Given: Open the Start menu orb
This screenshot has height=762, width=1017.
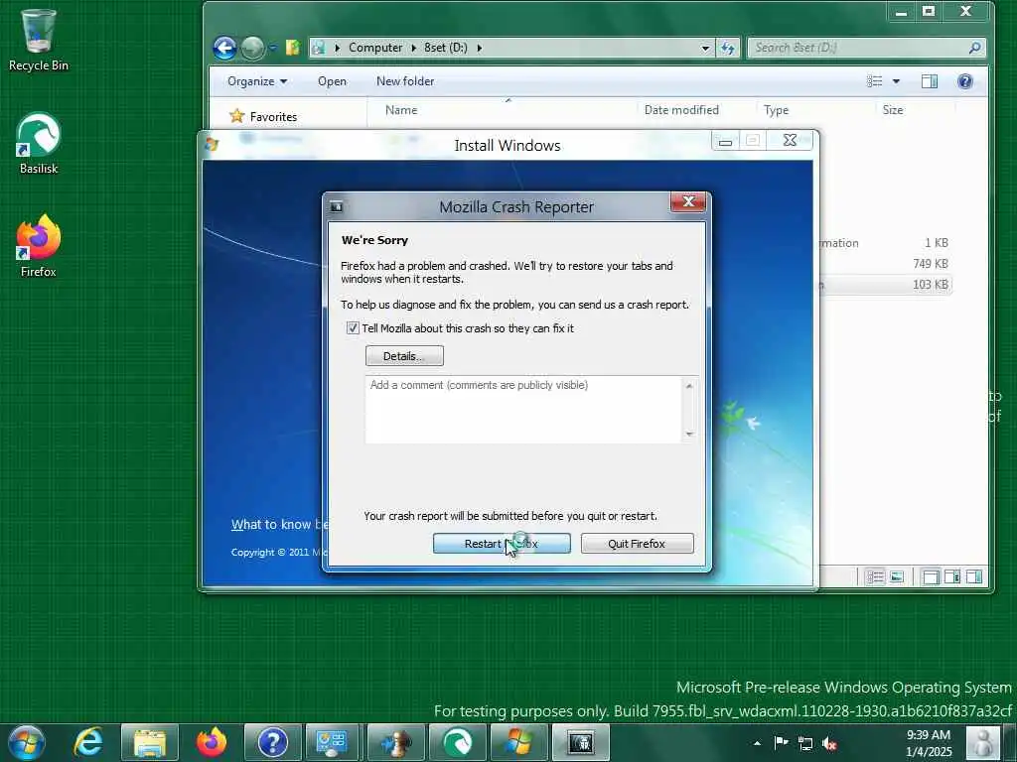Looking at the screenshot, I should [27, 742].
